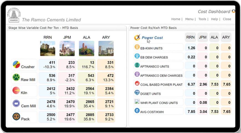
Task: Click the Pack stage icon
Action: click(x=16, y=117)
